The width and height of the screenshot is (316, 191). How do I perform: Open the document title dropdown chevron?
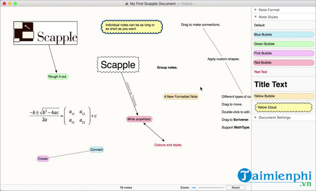coord(194,4)
